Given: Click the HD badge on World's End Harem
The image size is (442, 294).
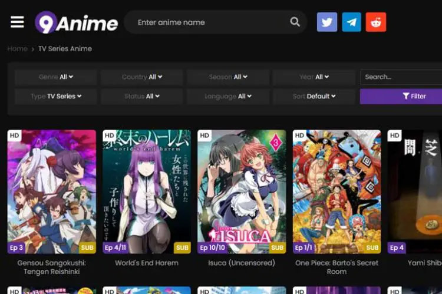Looking at the screenshot, I should click(x=110, y=136).
